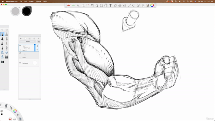Toggle the lower lock icon on Layer1-1
The height and width of the screenshot is (121, 215).
[37, 49]
